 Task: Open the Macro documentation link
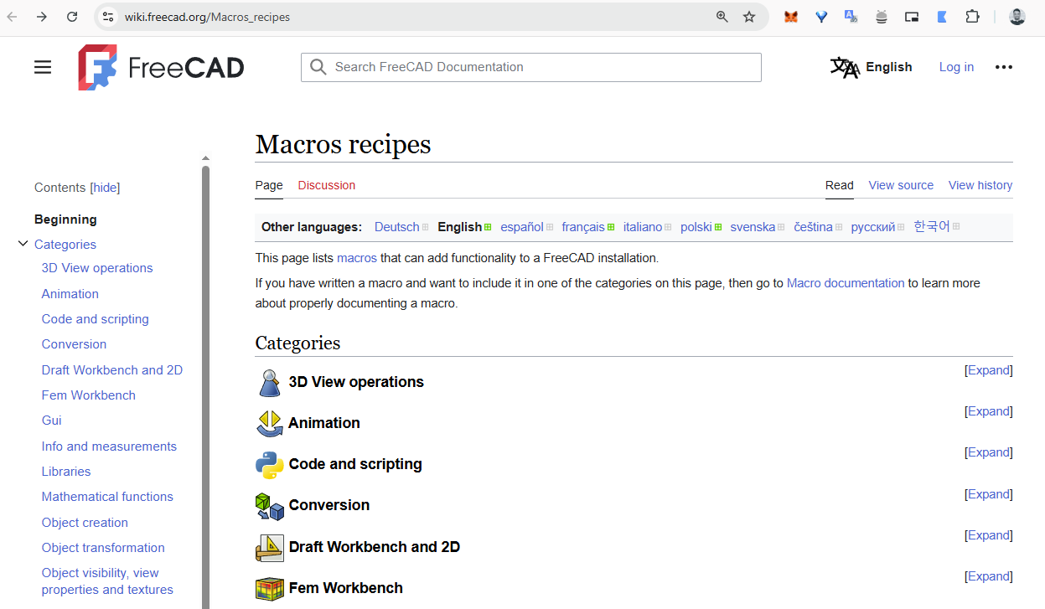click(x=846, y=283)
